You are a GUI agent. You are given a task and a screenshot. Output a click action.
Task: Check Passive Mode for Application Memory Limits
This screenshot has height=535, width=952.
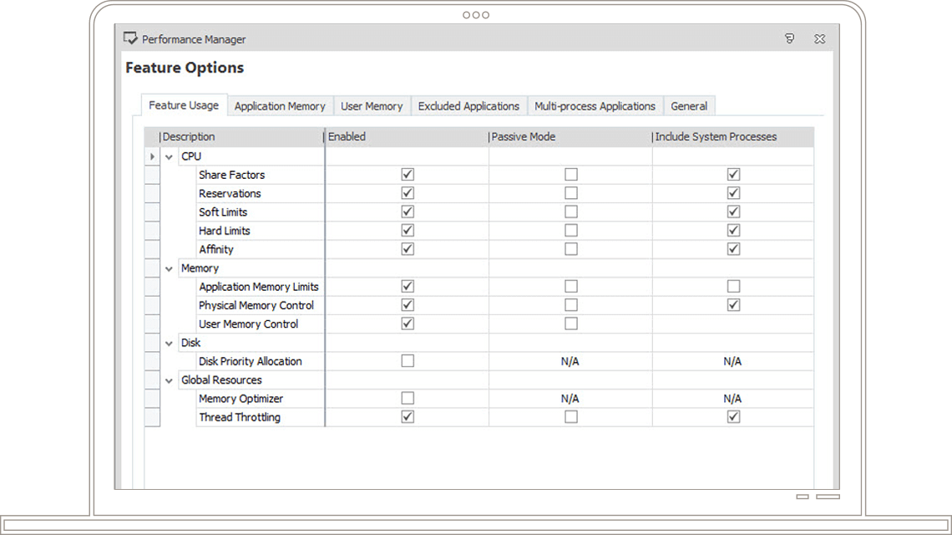pos(570,286)
